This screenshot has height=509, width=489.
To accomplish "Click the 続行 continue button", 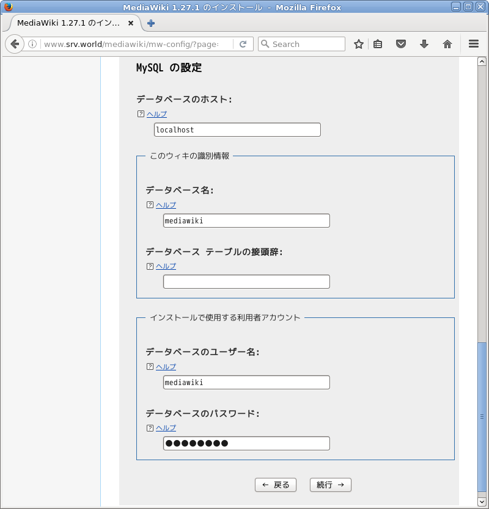I will [330, 485].
